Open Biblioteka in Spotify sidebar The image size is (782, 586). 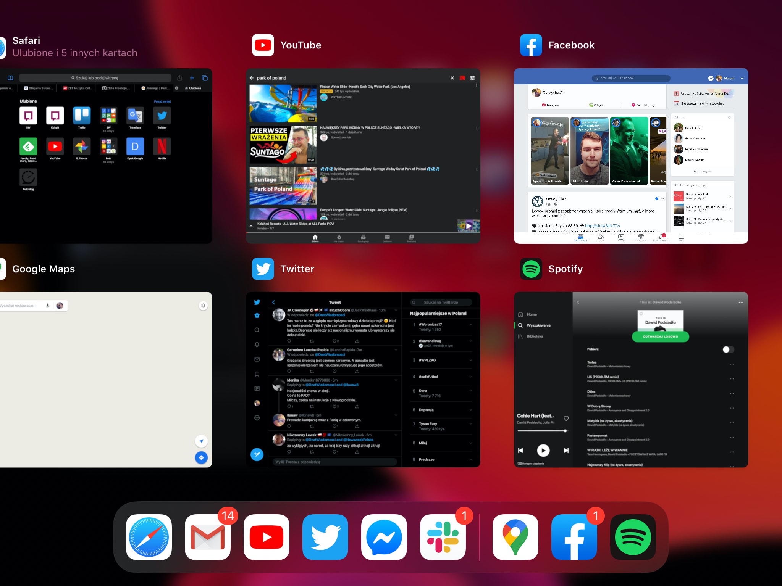click(x=531, y=336)
